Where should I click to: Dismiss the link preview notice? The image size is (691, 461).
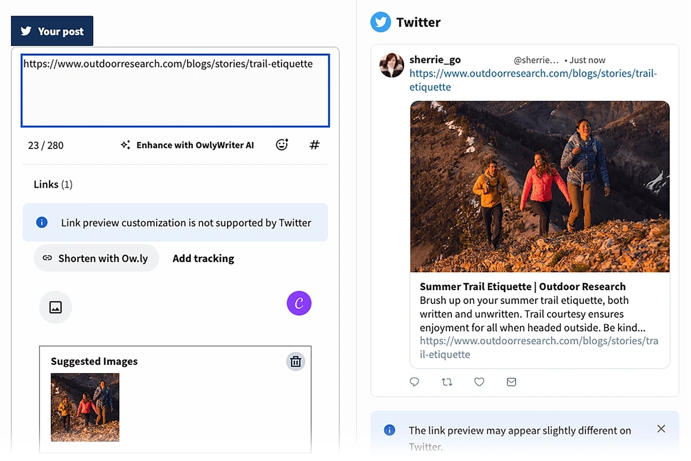(x=661, y=429)
